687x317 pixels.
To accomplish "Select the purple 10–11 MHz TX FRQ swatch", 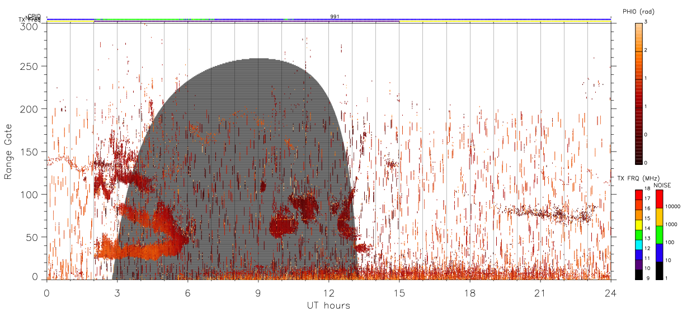I will pyautogui.click(x=638, y=264).
